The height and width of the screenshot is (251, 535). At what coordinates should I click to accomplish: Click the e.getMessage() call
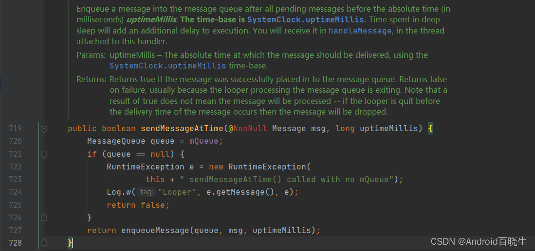tap(240, 192)
